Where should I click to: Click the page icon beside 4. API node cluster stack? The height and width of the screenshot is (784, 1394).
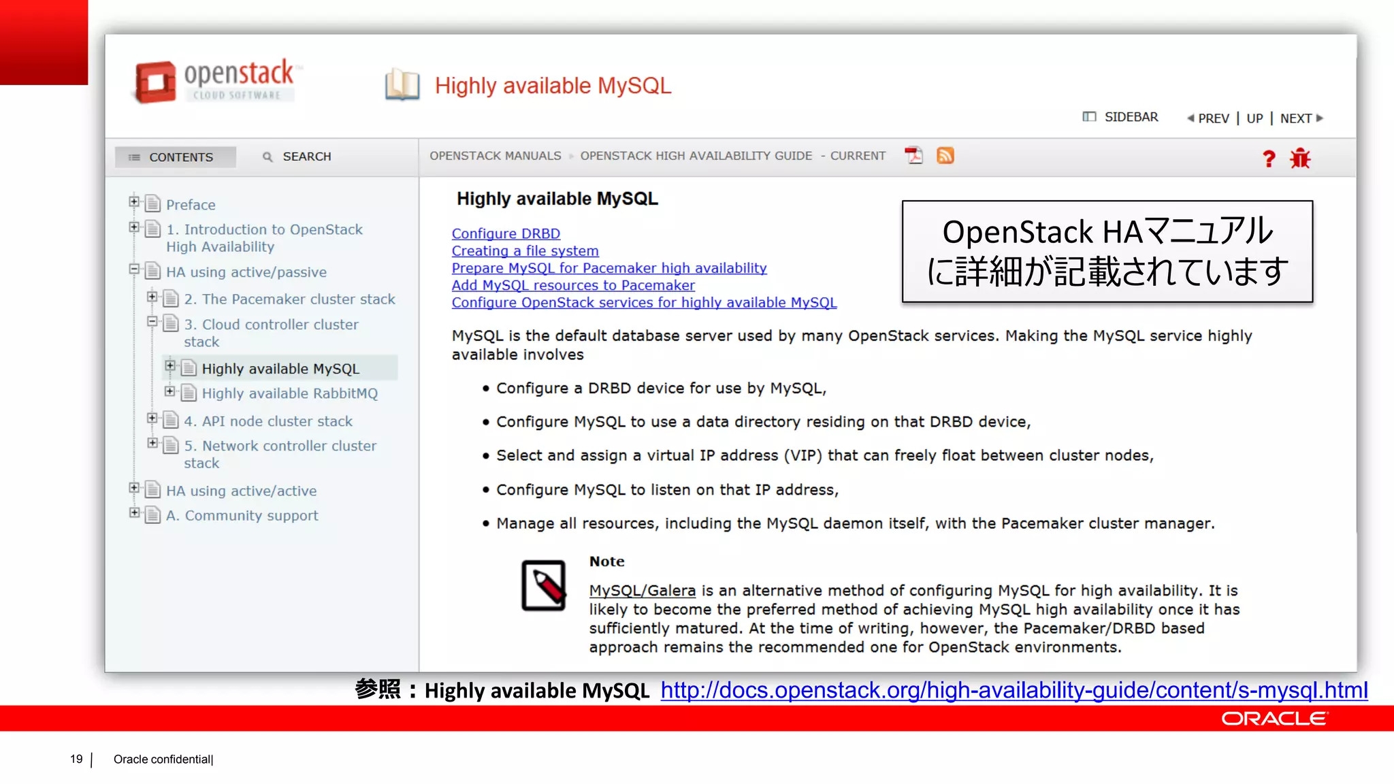(172, 420)
